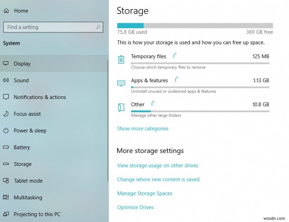
Task: Click the Battery icon in sidebar
Action: 6,147
